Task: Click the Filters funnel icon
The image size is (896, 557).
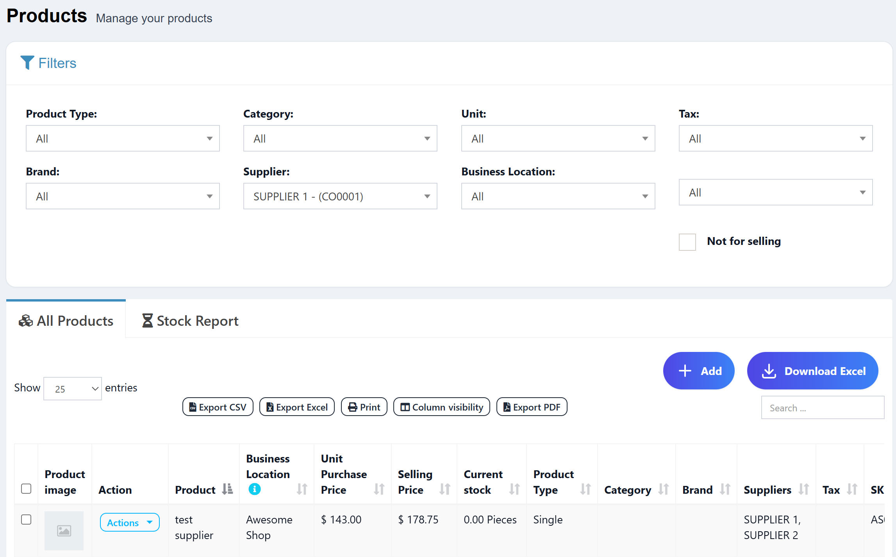Action: pyautogui.click(x=27, y=62)
